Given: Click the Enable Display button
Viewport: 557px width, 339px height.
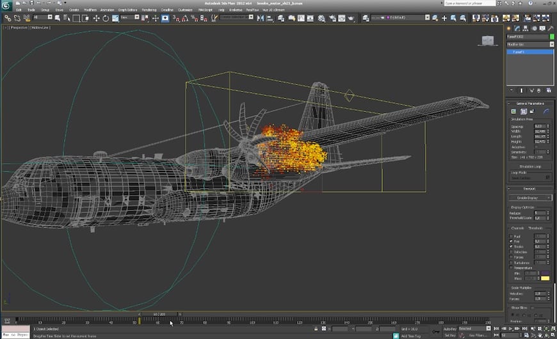Looking at the screenshot, I should [x=529, y=198].
